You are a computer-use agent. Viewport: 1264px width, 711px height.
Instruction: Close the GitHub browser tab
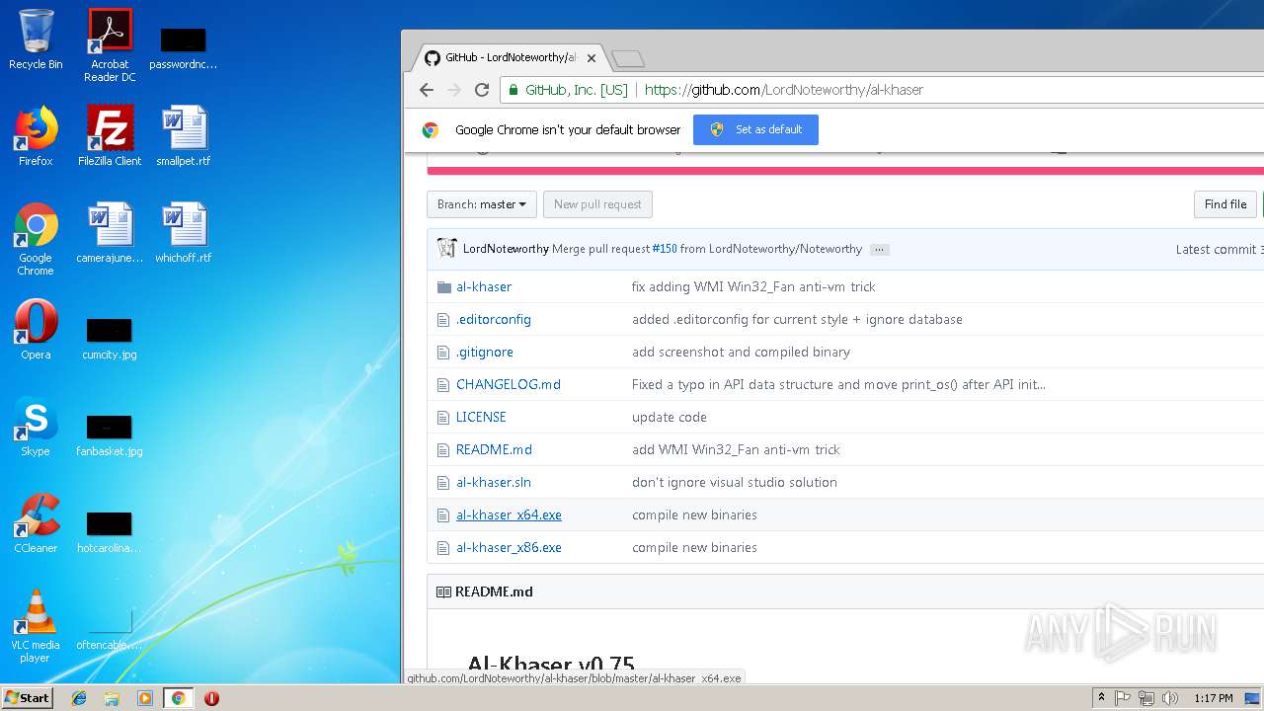click(x=591, y=58)
